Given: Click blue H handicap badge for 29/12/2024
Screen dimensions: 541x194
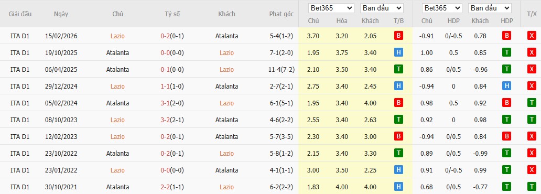Looking at the screenshot, I should pyautogui.click(x=506, y=86).
